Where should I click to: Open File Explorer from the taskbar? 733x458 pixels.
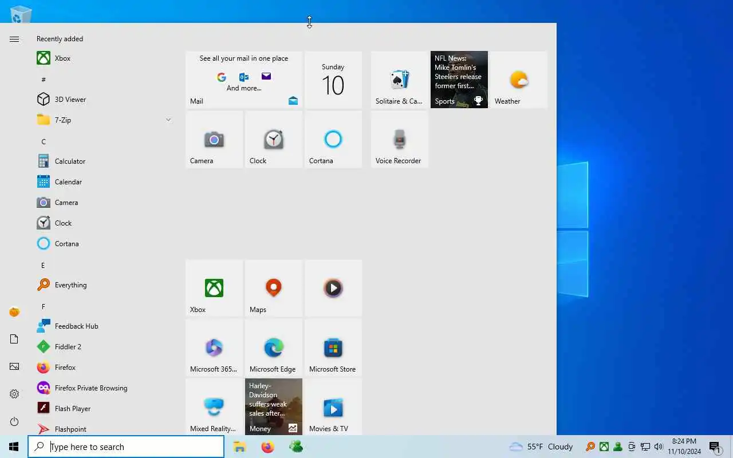click(x=239, y=447)
